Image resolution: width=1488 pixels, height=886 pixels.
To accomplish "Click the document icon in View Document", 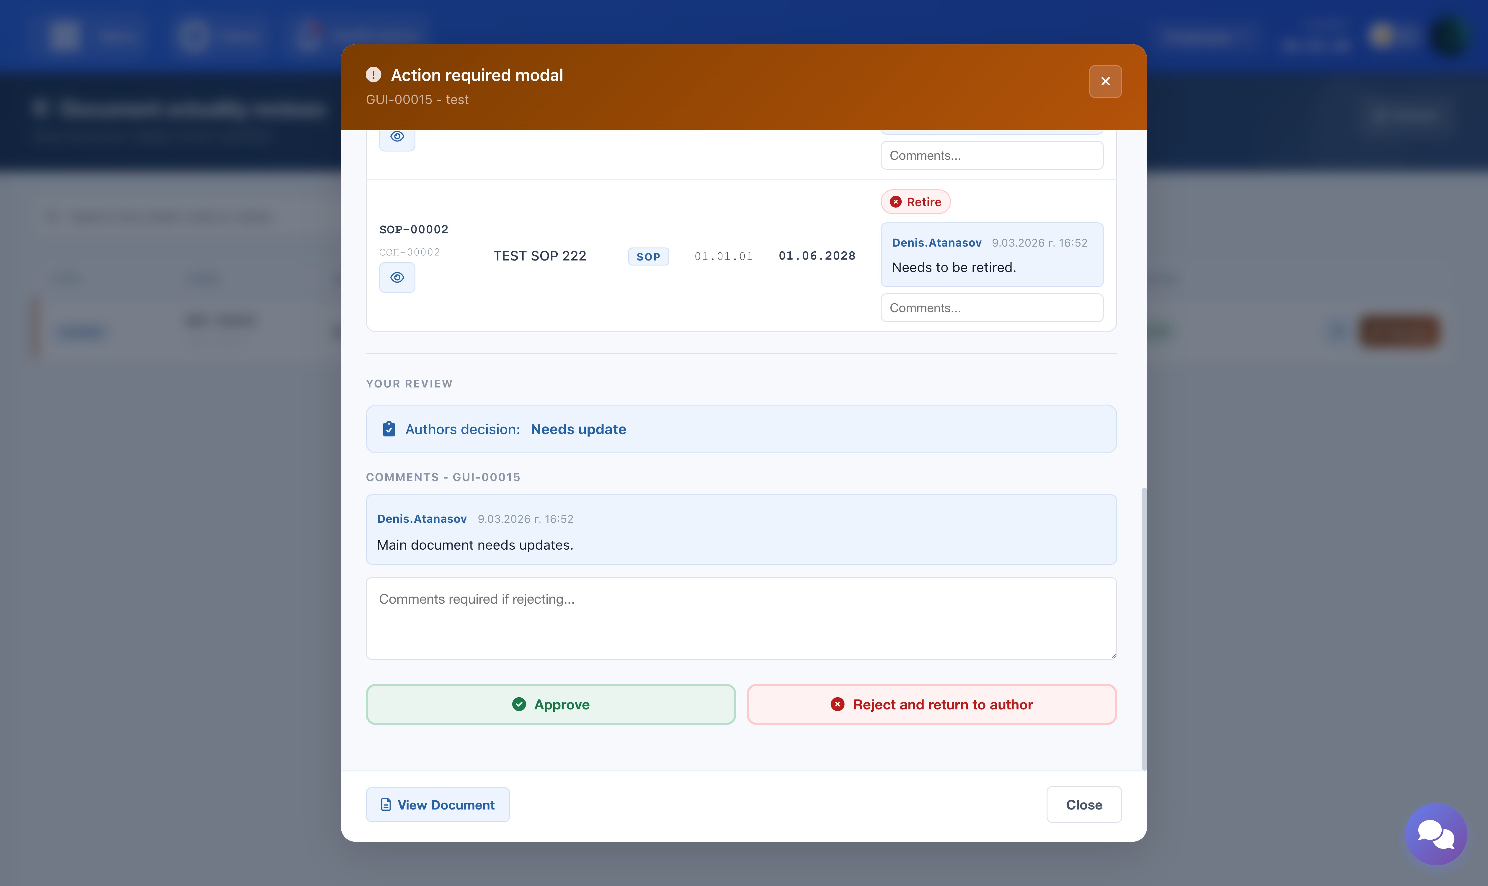I will 386,805.
